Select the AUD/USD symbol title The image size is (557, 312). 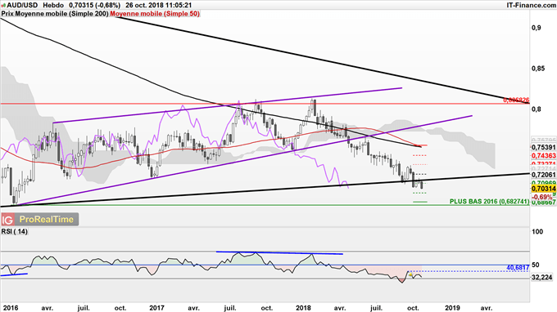[20, 6]
